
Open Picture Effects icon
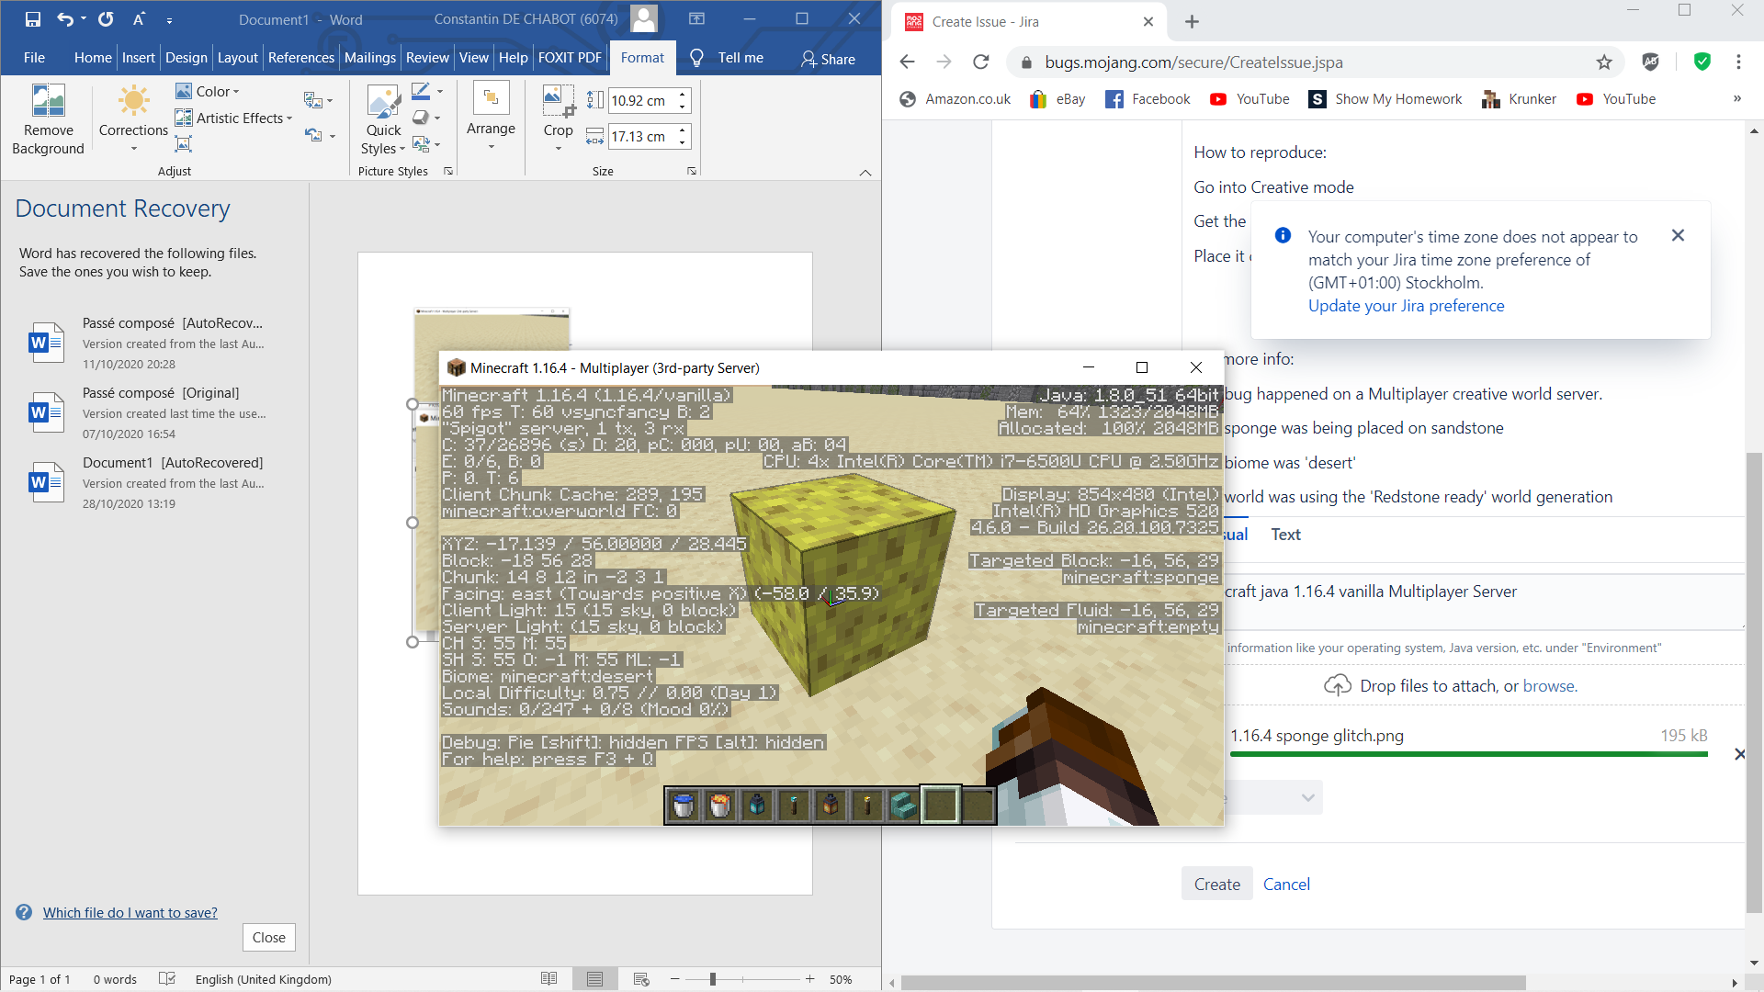(x=421, y=118)
